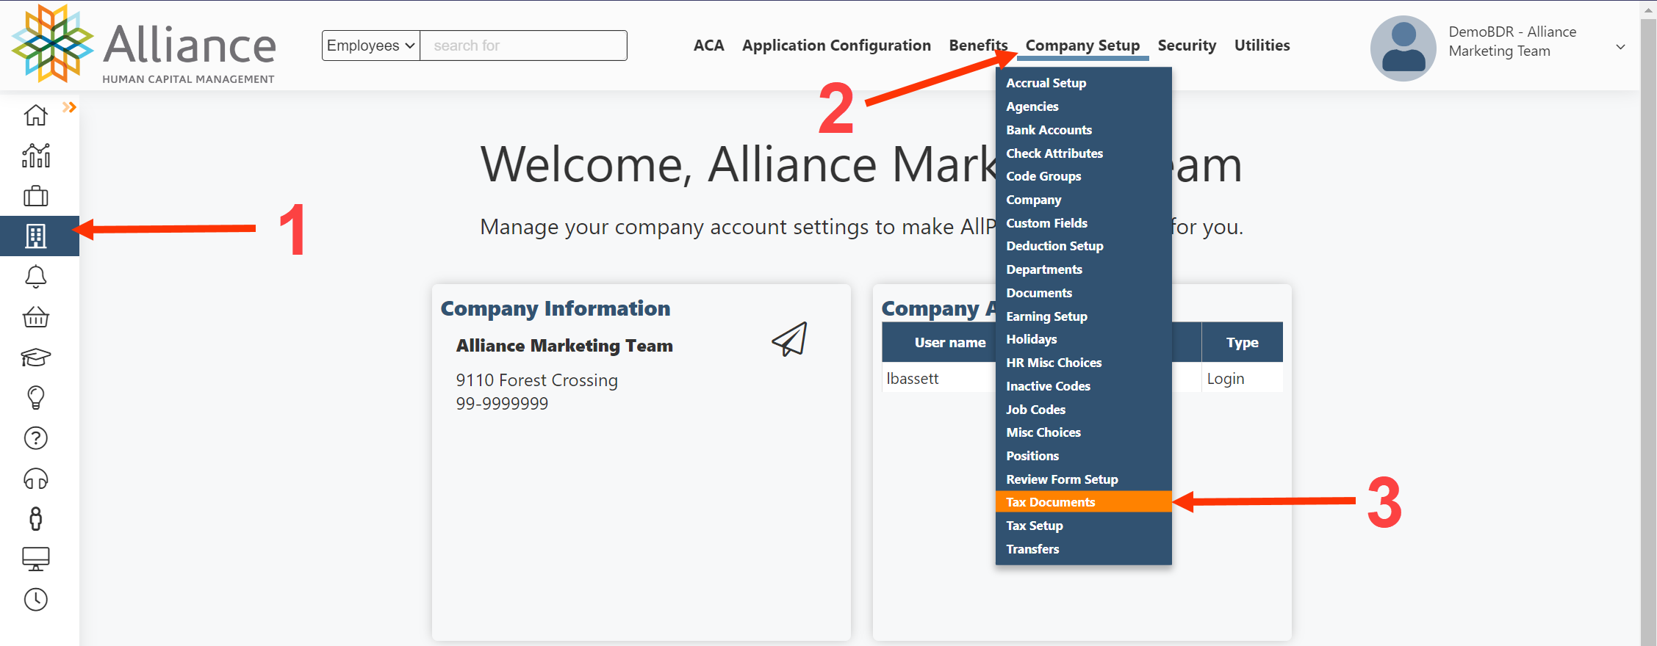Viewport: 1657px width, 646px height.
Task: Click the 99-9999999 tax ID text
Action: (502, 403)
